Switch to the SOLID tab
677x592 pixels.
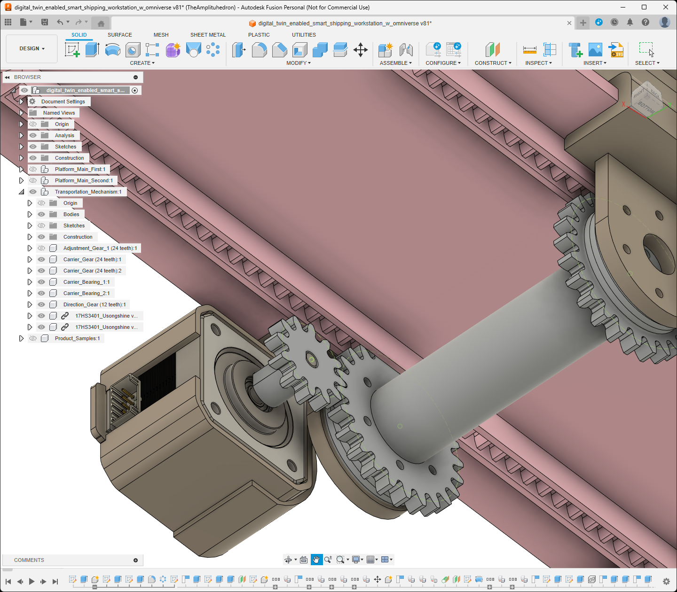pos(79,35)
